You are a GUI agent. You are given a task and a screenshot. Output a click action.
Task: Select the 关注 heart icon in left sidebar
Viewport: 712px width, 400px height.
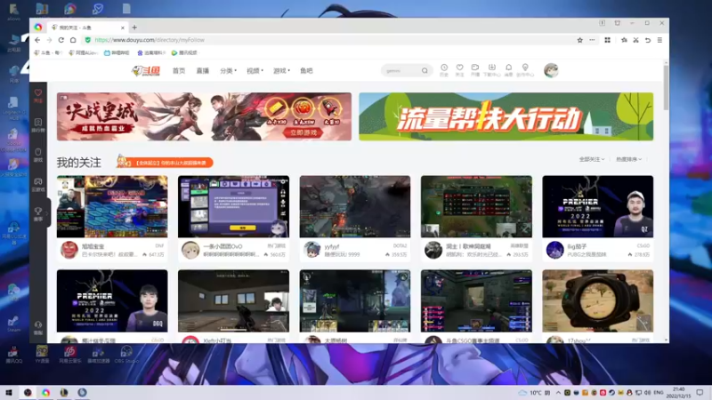[x=38, y=96]
